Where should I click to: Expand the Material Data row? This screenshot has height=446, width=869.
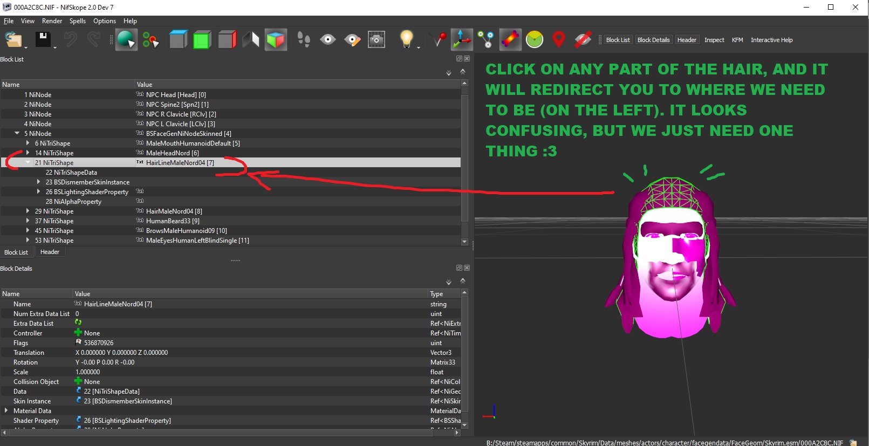(x=6, y=410)
